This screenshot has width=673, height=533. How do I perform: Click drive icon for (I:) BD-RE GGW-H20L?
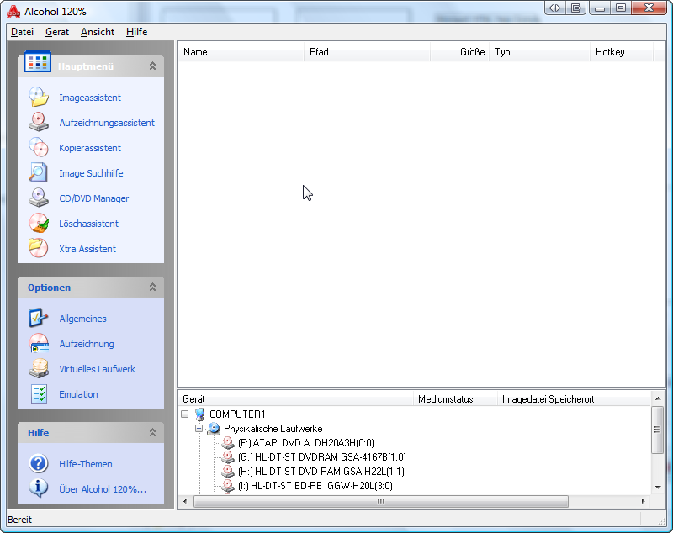coord(227,485)
